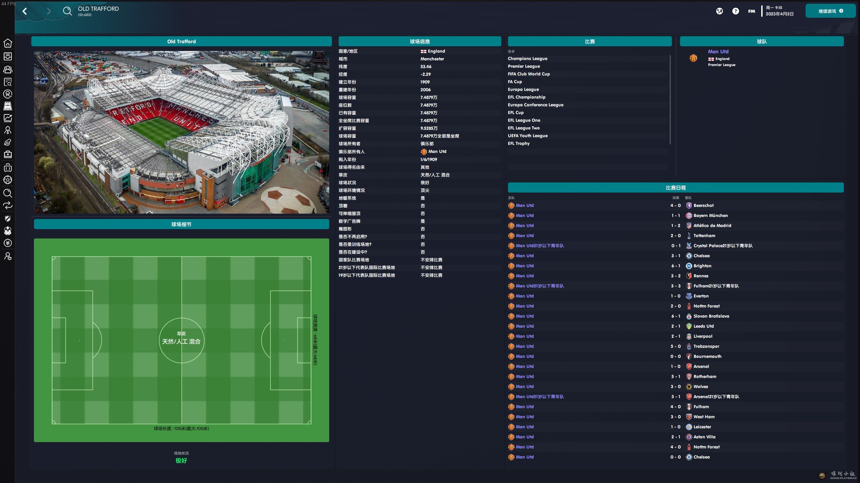860x483 pixels.
Task: Open Man Utd link in 俱乐部所有人 row
Action: click(x=437, y=152)
